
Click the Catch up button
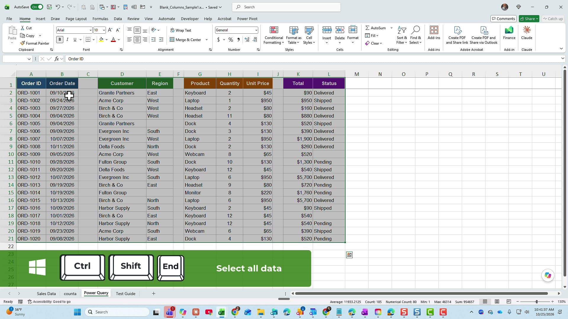pyautogui.click(x=553, y=19)
